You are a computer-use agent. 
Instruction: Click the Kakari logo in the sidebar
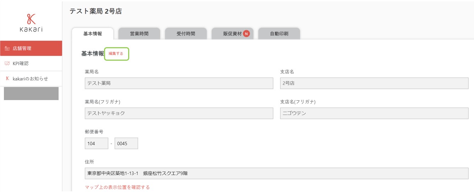(x=31, y=23)
